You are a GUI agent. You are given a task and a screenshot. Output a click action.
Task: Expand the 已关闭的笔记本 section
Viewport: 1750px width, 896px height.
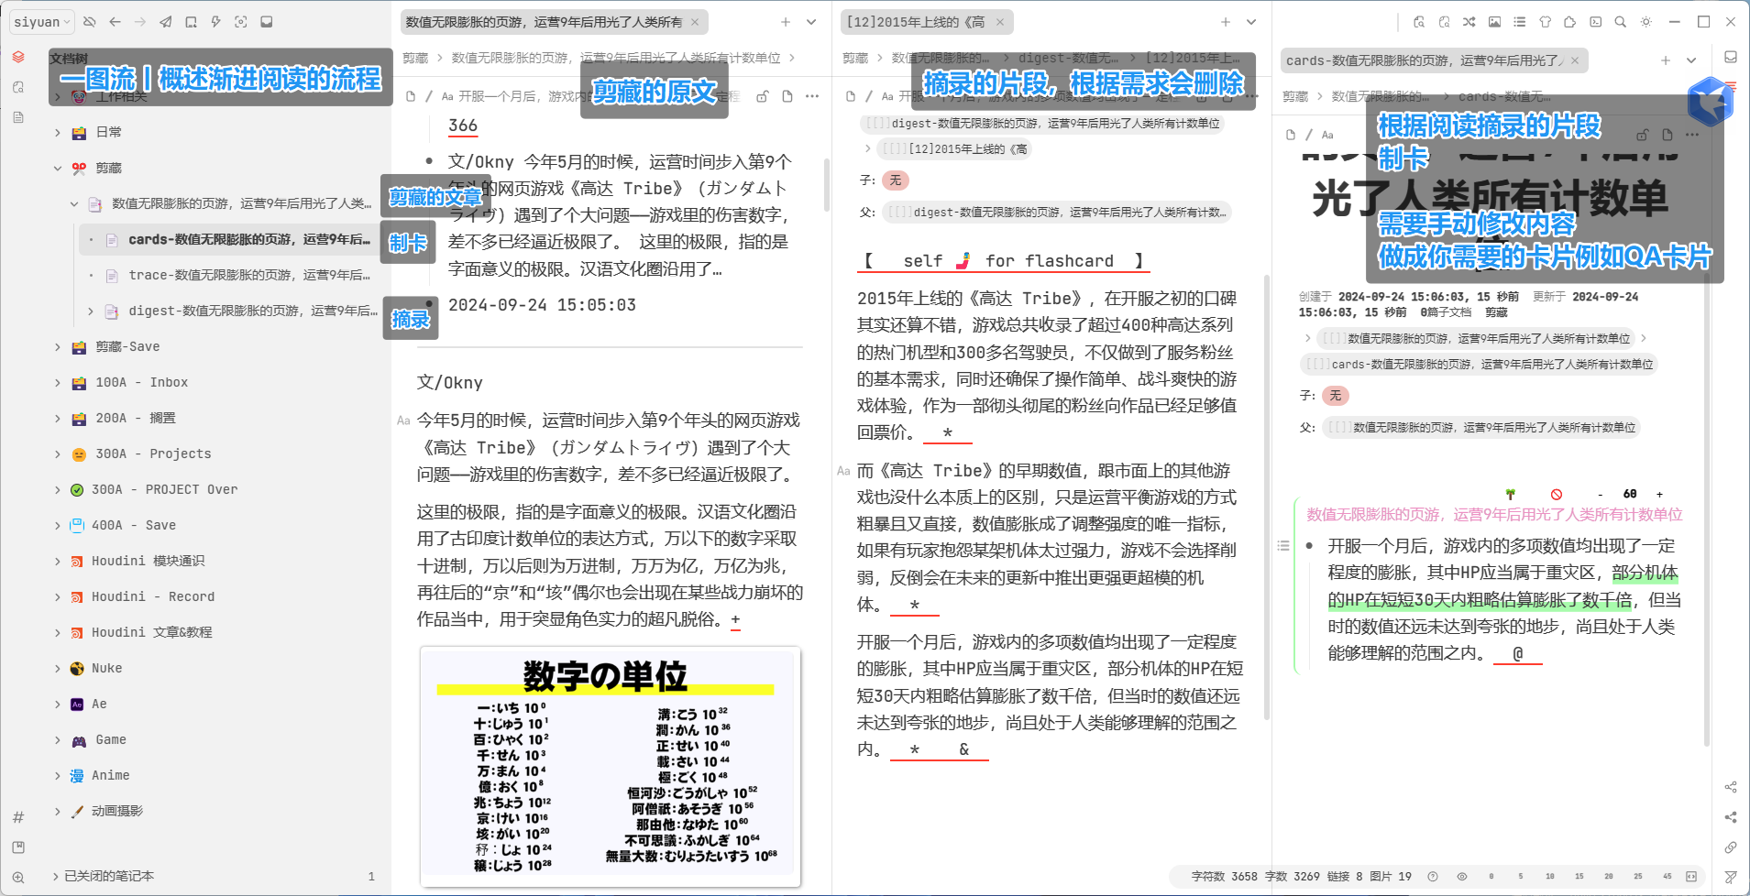[55, 877]
